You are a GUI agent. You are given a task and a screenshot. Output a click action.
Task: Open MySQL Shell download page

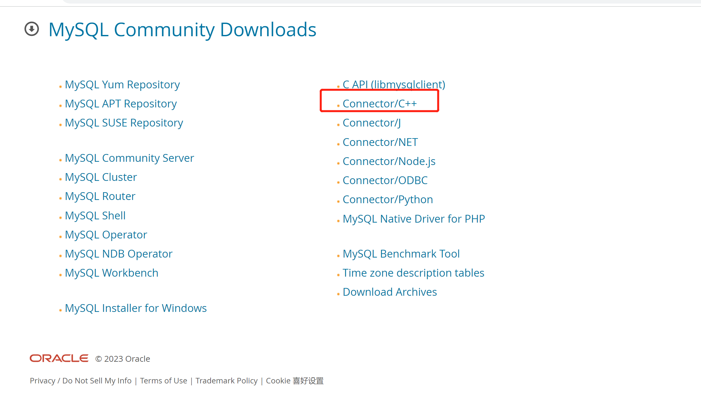tap(95, 215)
